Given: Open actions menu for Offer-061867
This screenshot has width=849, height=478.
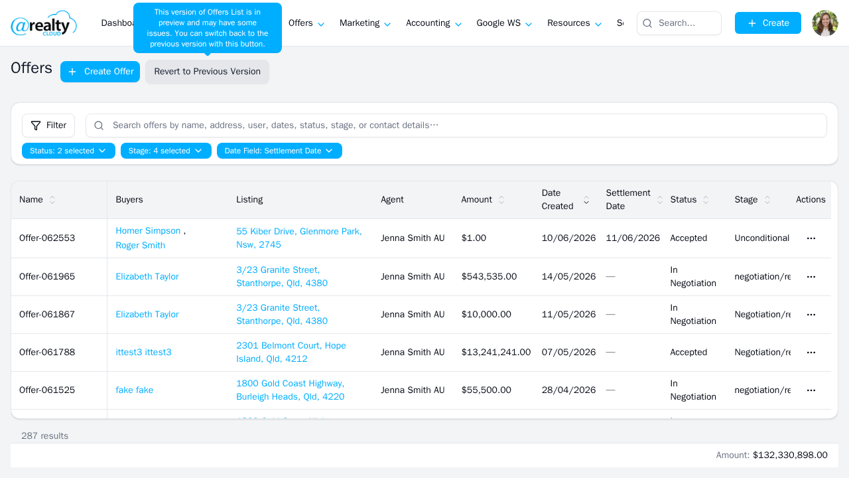Looking at the screenshot, I should coord(811,315).
